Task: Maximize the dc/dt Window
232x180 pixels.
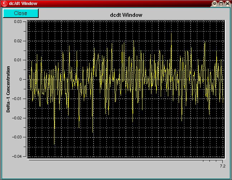Action: coord(221,4)
